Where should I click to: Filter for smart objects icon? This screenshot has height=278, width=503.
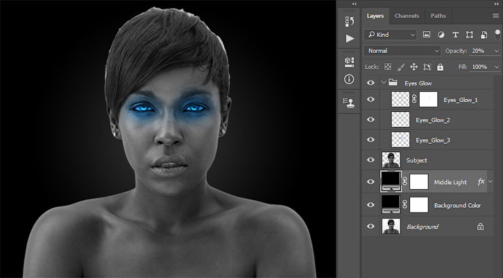484,35
